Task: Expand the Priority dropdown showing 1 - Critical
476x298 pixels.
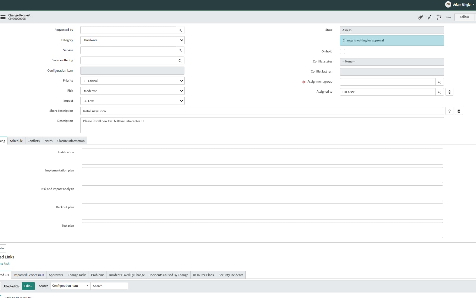Action: point(133,81)
